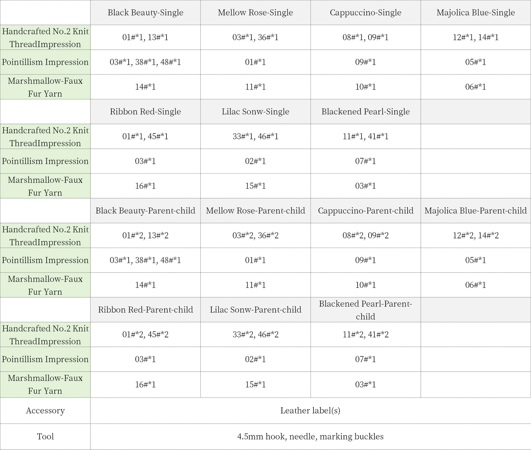531x450 pixels.
Task: Click the Lilac Sonw-Parent-child header cell
Action: pos(255,309)
